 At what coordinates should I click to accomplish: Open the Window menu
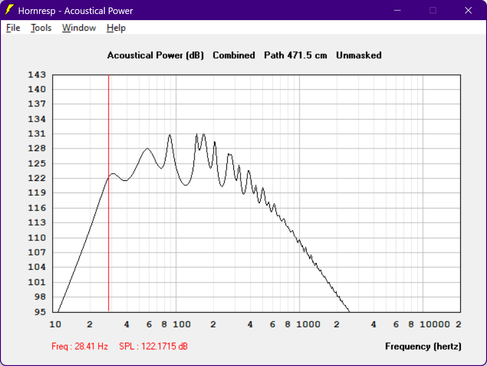coord(79,28)
